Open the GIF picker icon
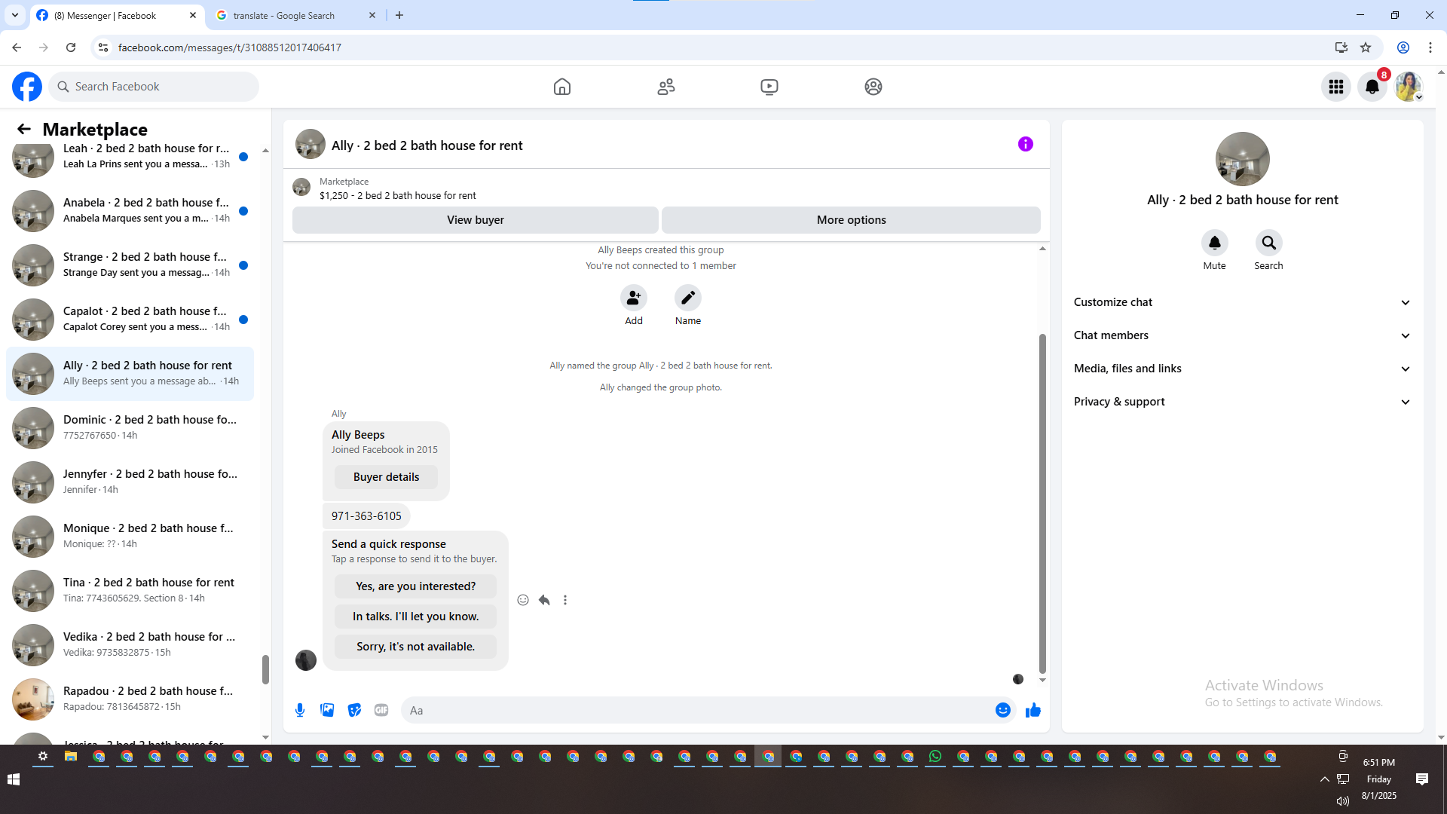This screenshot has height=814, width=1447. (x=381, y=710)
